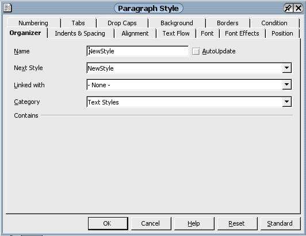Click the document icon in the title bar
This screenshot has height=236, width=306.
[x=7, y=8]
